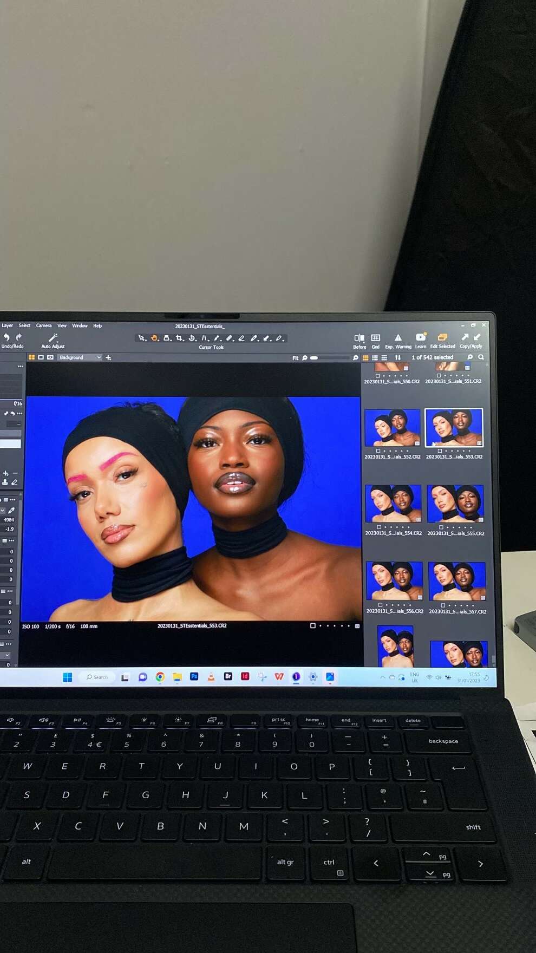The width and height of the screenshot is (536, 953).
Task: Open the Learn panel icon
Action: tap(421, 337)
